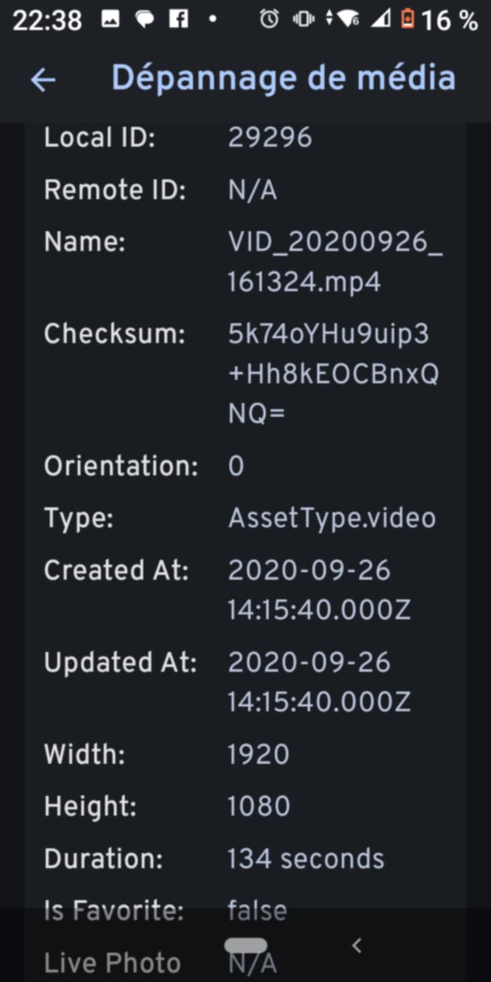Tap the Checksum value text
Image resolution: width=491 pixels, height=982 pixels.
tap(333, 374)
